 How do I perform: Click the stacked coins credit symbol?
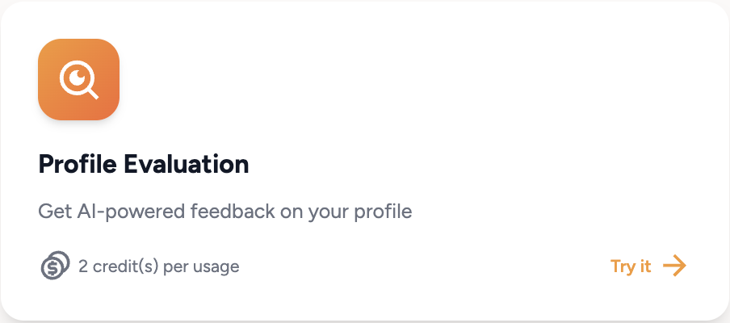pos(54,266)
